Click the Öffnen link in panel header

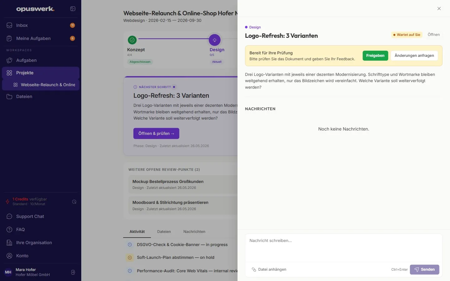pos(434,35)
